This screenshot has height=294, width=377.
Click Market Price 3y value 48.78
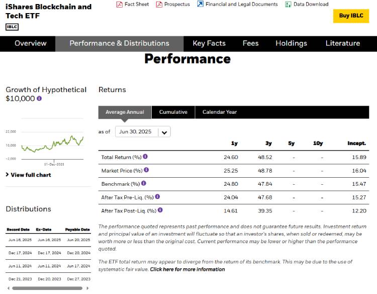(x=265, y=171)
